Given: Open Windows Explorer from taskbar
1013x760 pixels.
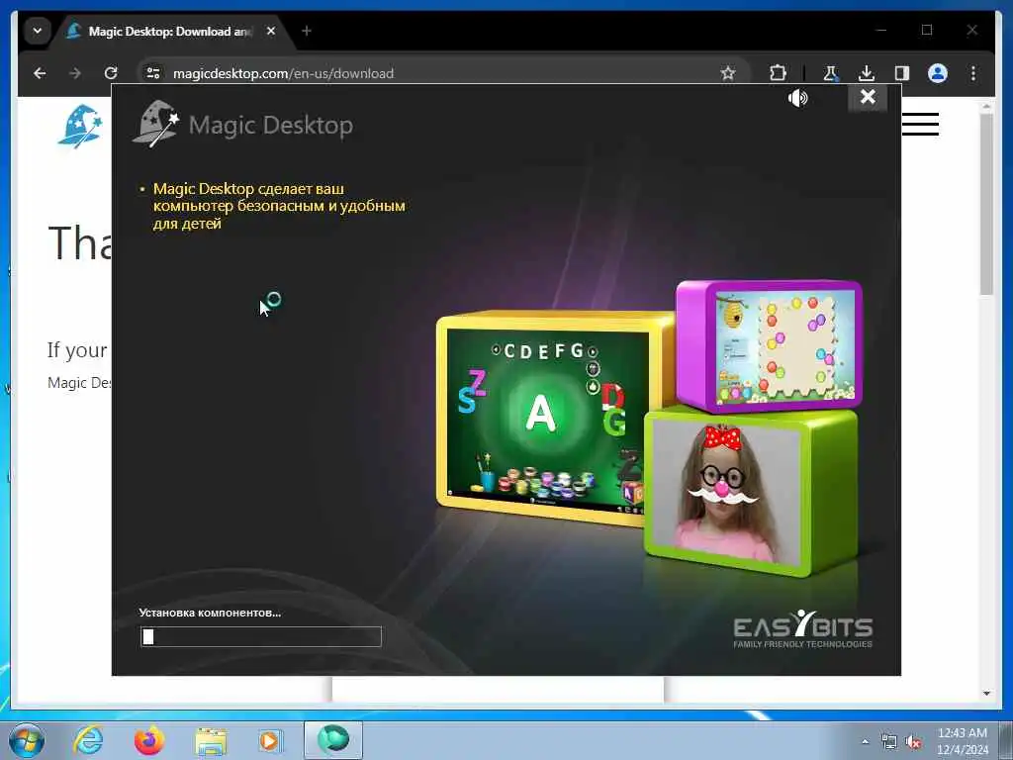Looking at the screenshot, I should 211,740.
